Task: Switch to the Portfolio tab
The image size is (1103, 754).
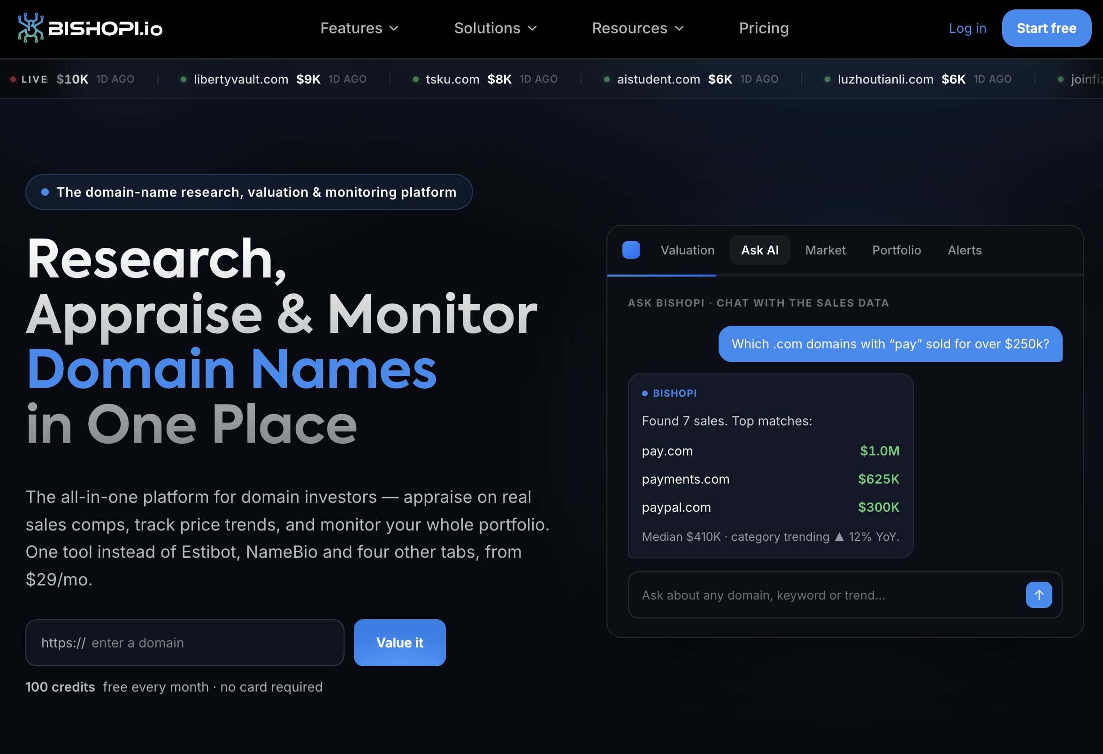Action: coord(896,250)
